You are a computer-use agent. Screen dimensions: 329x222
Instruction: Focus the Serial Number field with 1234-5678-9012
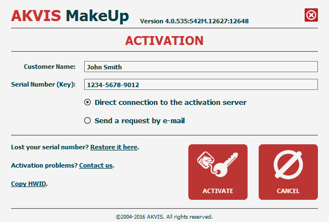(201, 84)
